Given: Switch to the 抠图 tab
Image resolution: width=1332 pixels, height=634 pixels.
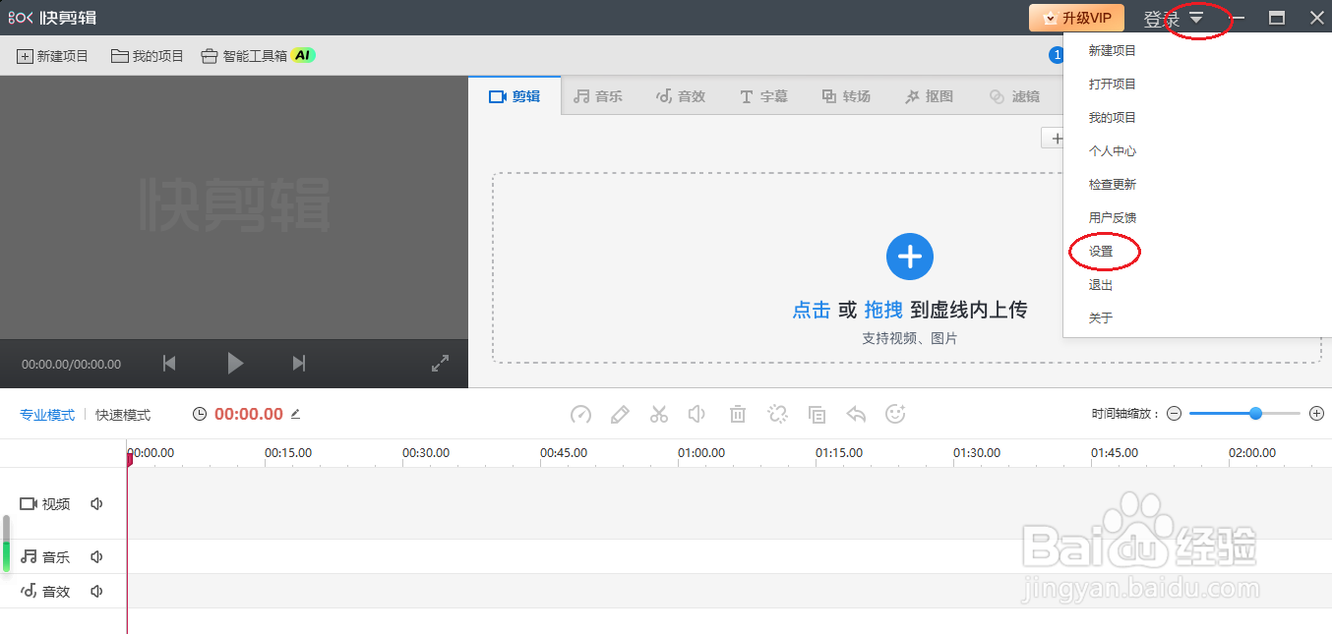Looking at the screenshot, I should (x=929, y=96).
